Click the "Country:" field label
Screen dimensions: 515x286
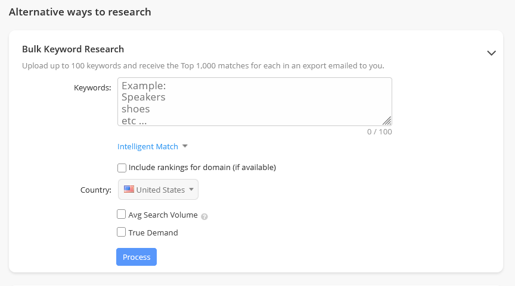tap(95, 190)
